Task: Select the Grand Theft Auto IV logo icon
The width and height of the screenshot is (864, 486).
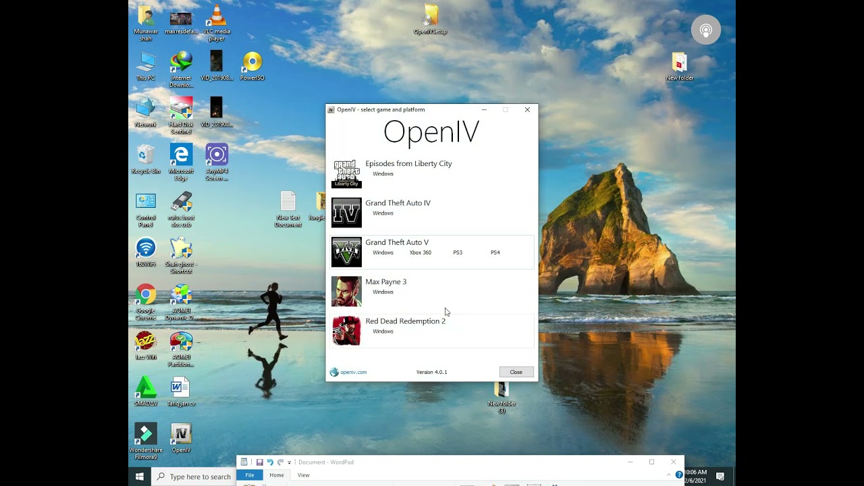Action: (x=346, y=213)
